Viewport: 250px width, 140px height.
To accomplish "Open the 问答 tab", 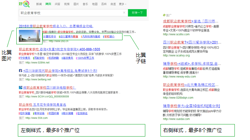I will click(x=57, y=4).
